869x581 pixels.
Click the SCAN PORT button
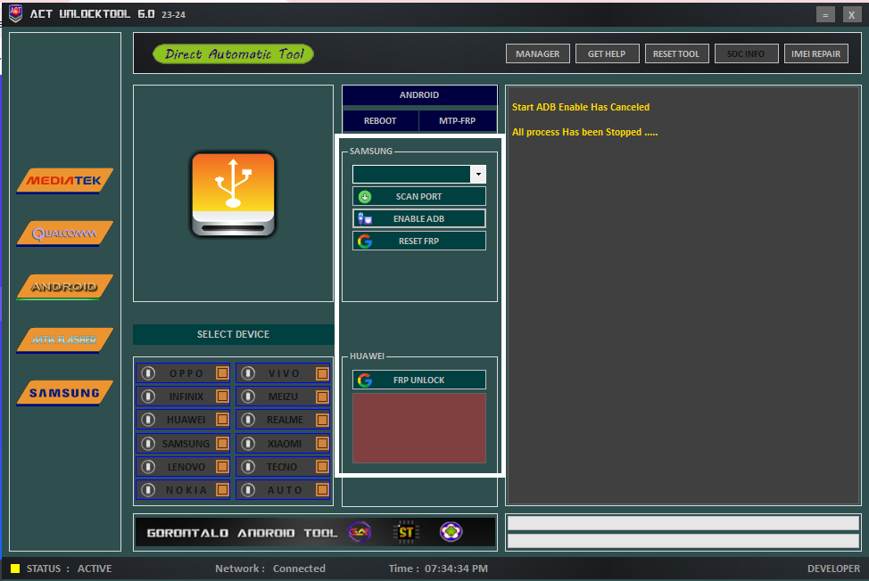[419, 196]
